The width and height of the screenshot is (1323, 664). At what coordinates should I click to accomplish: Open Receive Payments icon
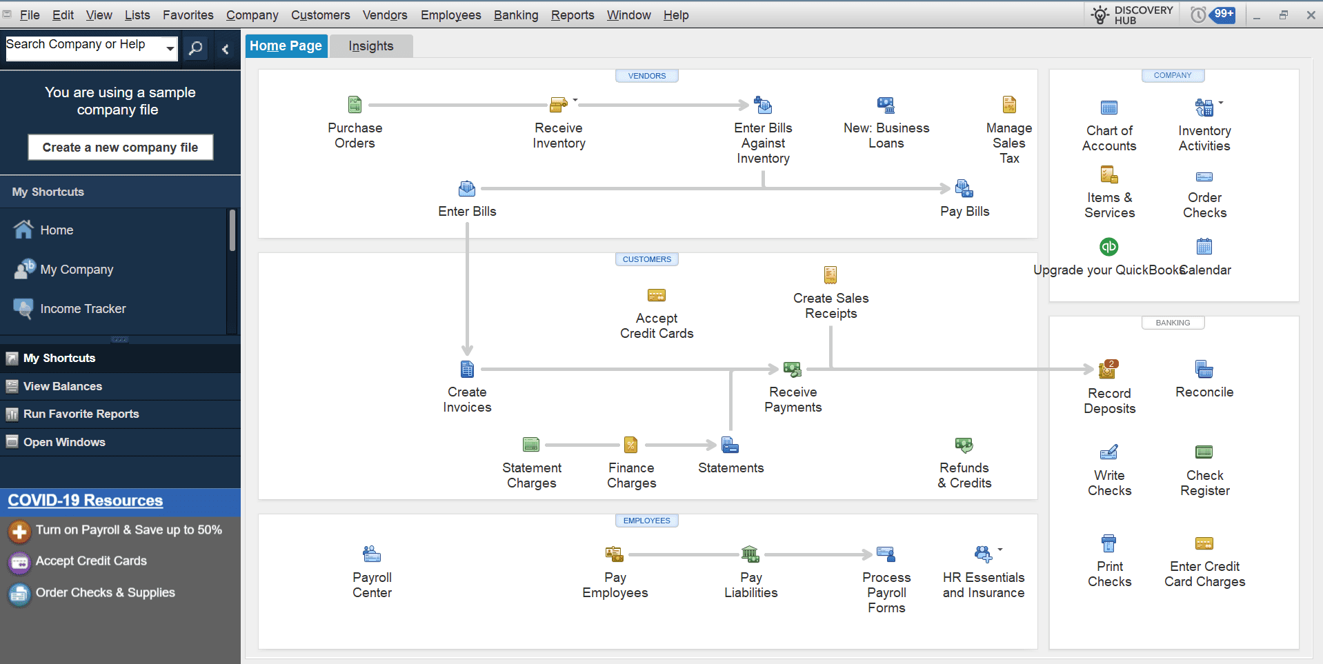point(793,369)
